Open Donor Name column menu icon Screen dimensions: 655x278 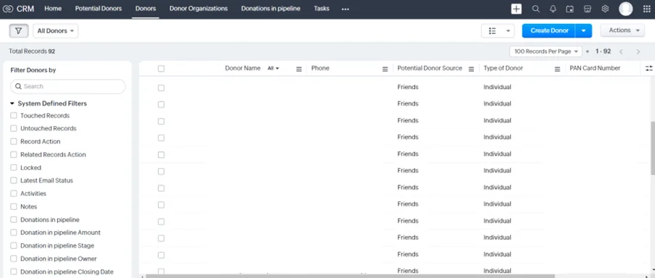[299, 69]
